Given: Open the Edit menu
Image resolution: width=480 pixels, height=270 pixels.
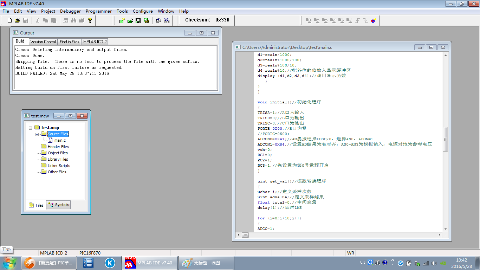Looking at the screenshot, I should pyautogui.click(x=18, y=11).
